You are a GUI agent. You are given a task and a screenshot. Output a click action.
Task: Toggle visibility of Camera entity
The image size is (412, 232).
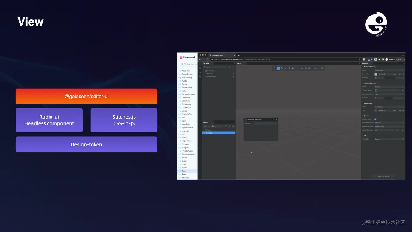coord(233,74)
